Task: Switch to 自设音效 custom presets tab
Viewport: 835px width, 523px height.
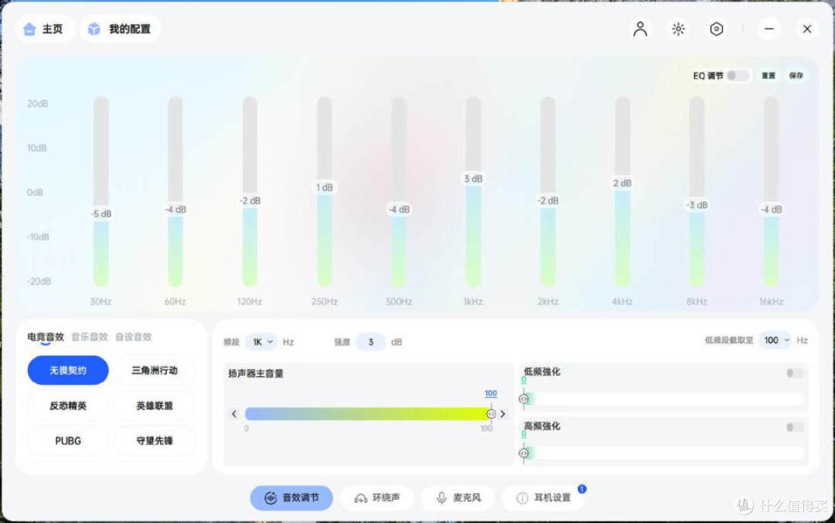Action: [134, 337]
